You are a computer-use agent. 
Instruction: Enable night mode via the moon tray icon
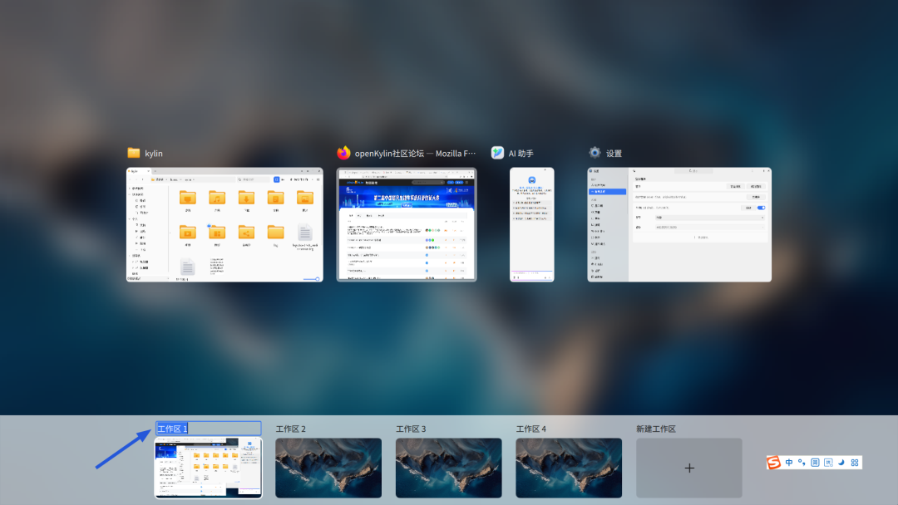tap(841, 463)
